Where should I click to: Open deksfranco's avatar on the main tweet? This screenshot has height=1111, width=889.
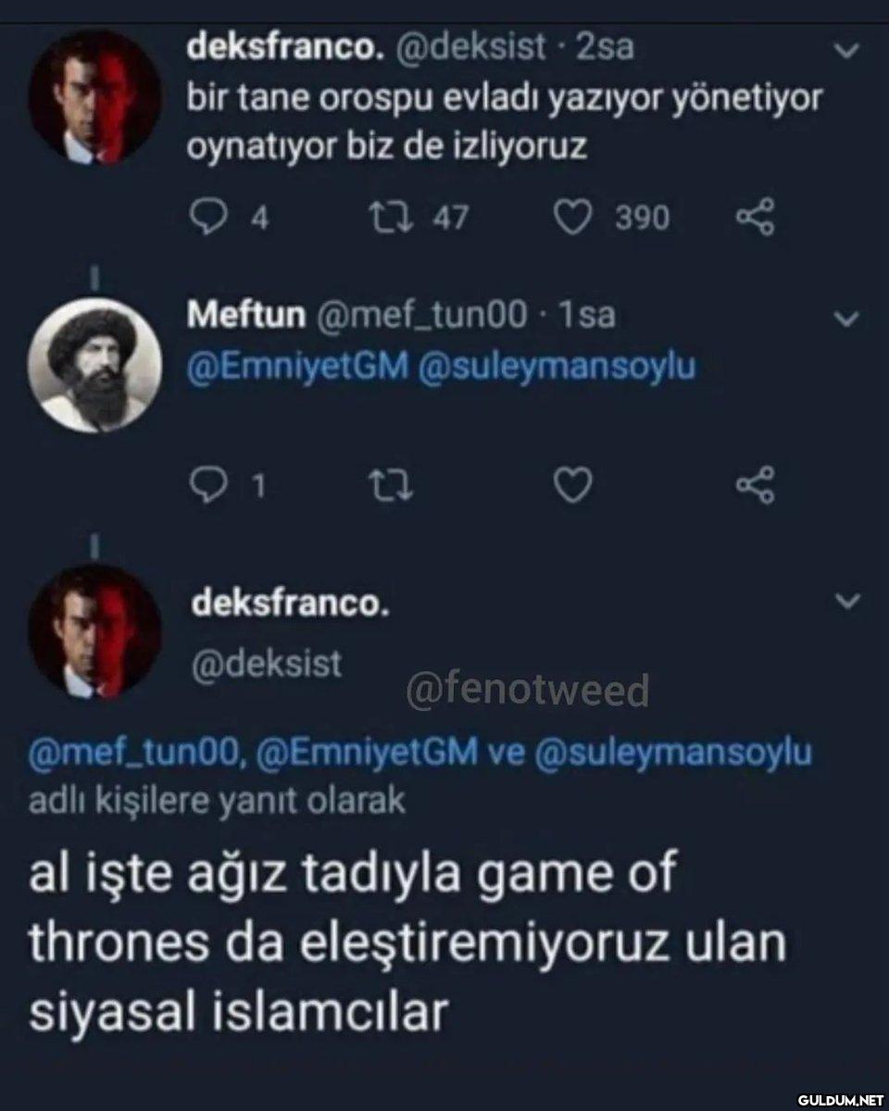coord(94,631)
